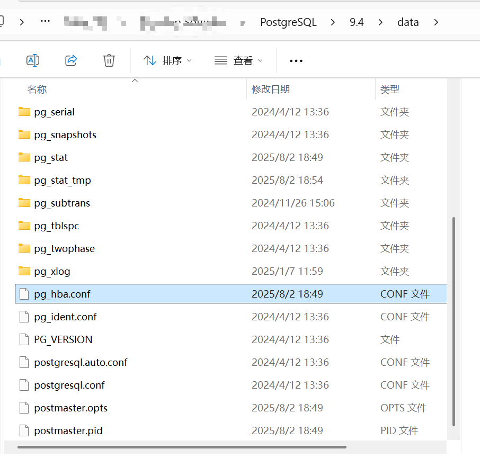
Task: Select the postgresql.auto.conf file name
Action: pyautogui.click(x=81, y=363)
